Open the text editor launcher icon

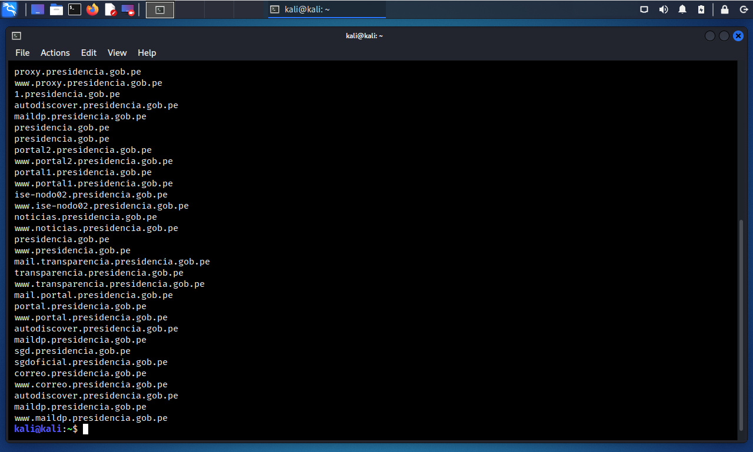click(x=110, y=9)
